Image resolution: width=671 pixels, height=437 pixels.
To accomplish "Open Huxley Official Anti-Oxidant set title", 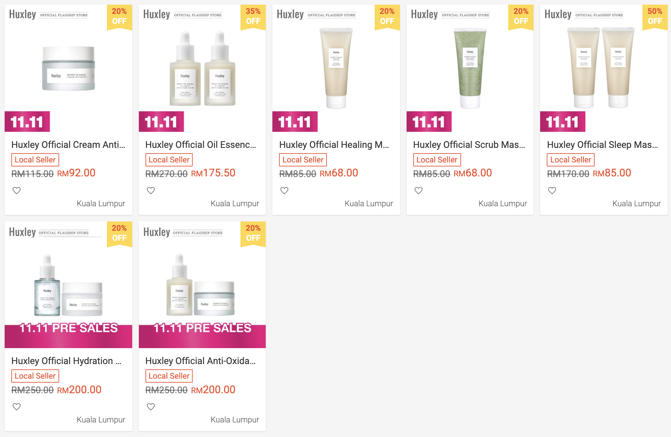I will (x=201, y=361).
